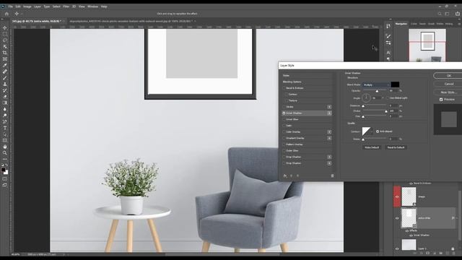Viewport: 462px width, 260px height.
Task: Enable the Color Overlay checkbox
Action: pos(284,131)
